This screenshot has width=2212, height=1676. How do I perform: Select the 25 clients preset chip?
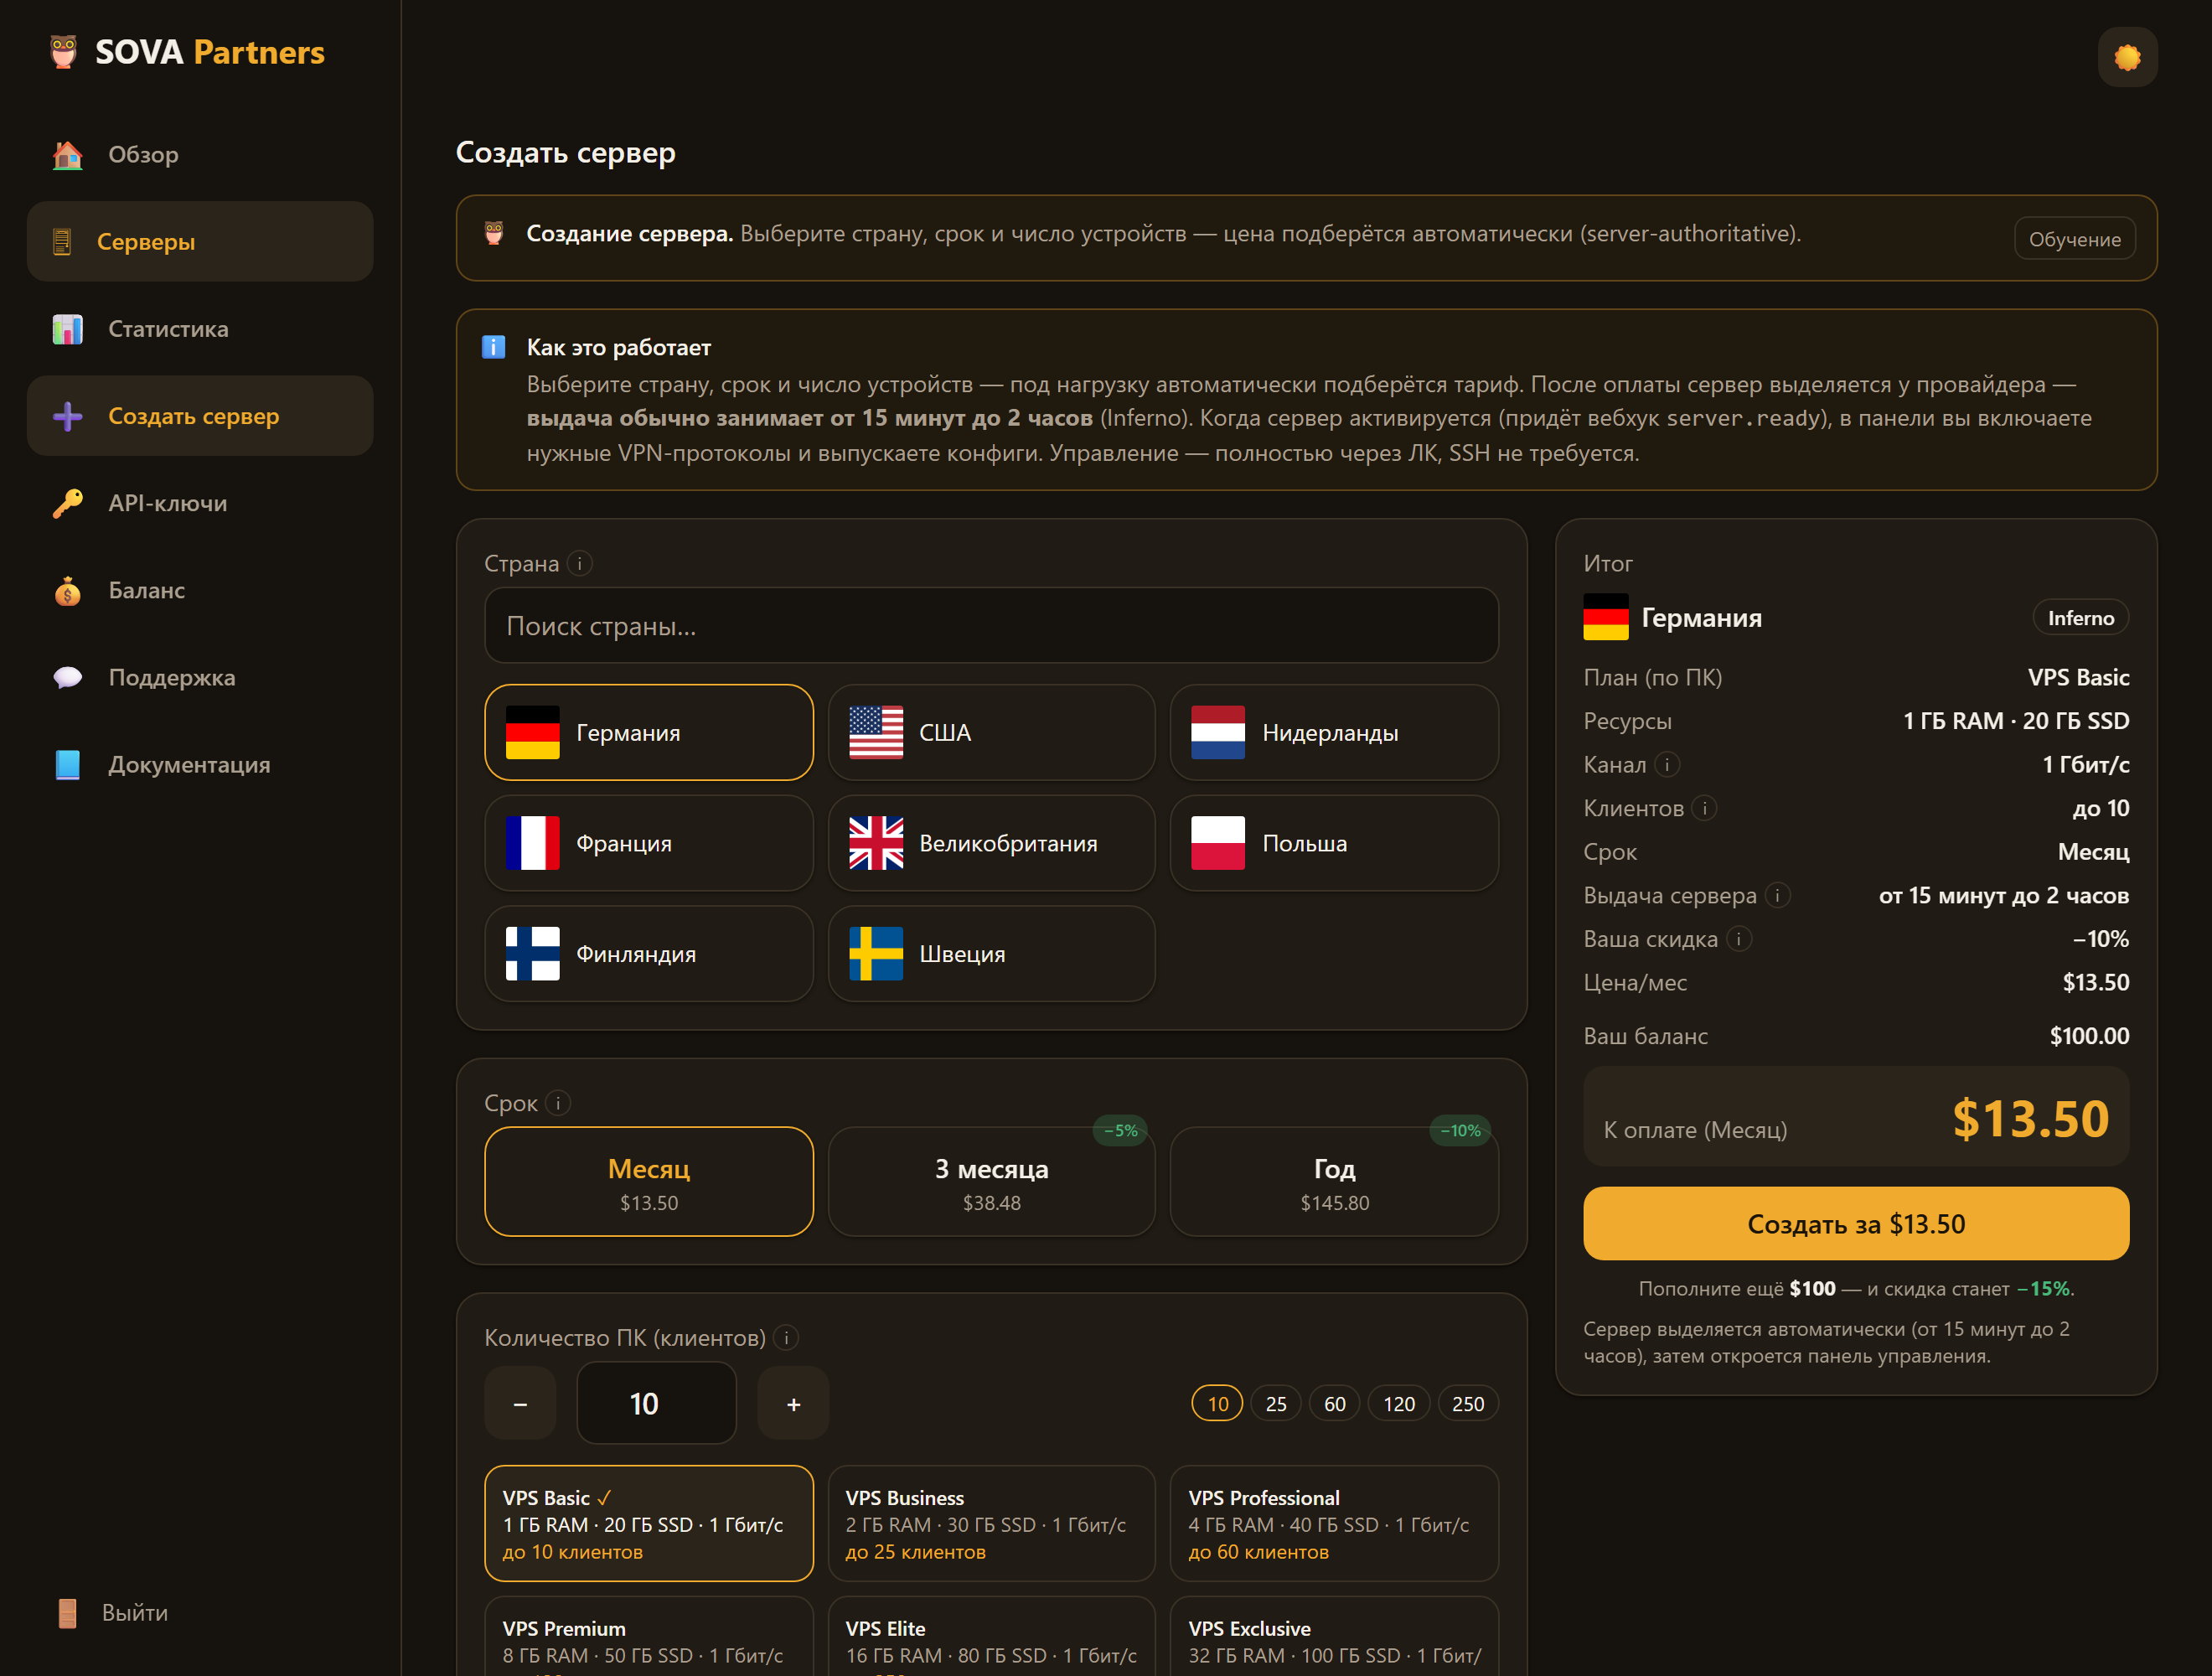(x=1275, y=1404)
